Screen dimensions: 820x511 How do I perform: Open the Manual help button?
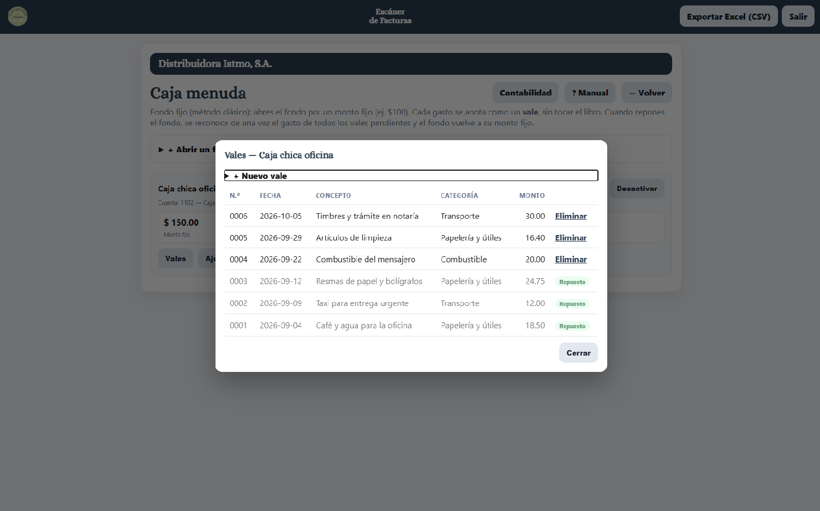(x=590, y=93)
